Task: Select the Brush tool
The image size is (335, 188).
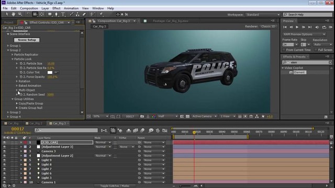Action: point(71,14)
